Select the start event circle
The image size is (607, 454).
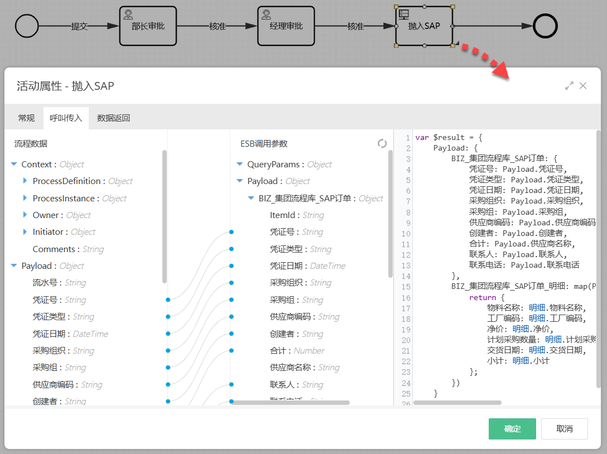[27, 26]
